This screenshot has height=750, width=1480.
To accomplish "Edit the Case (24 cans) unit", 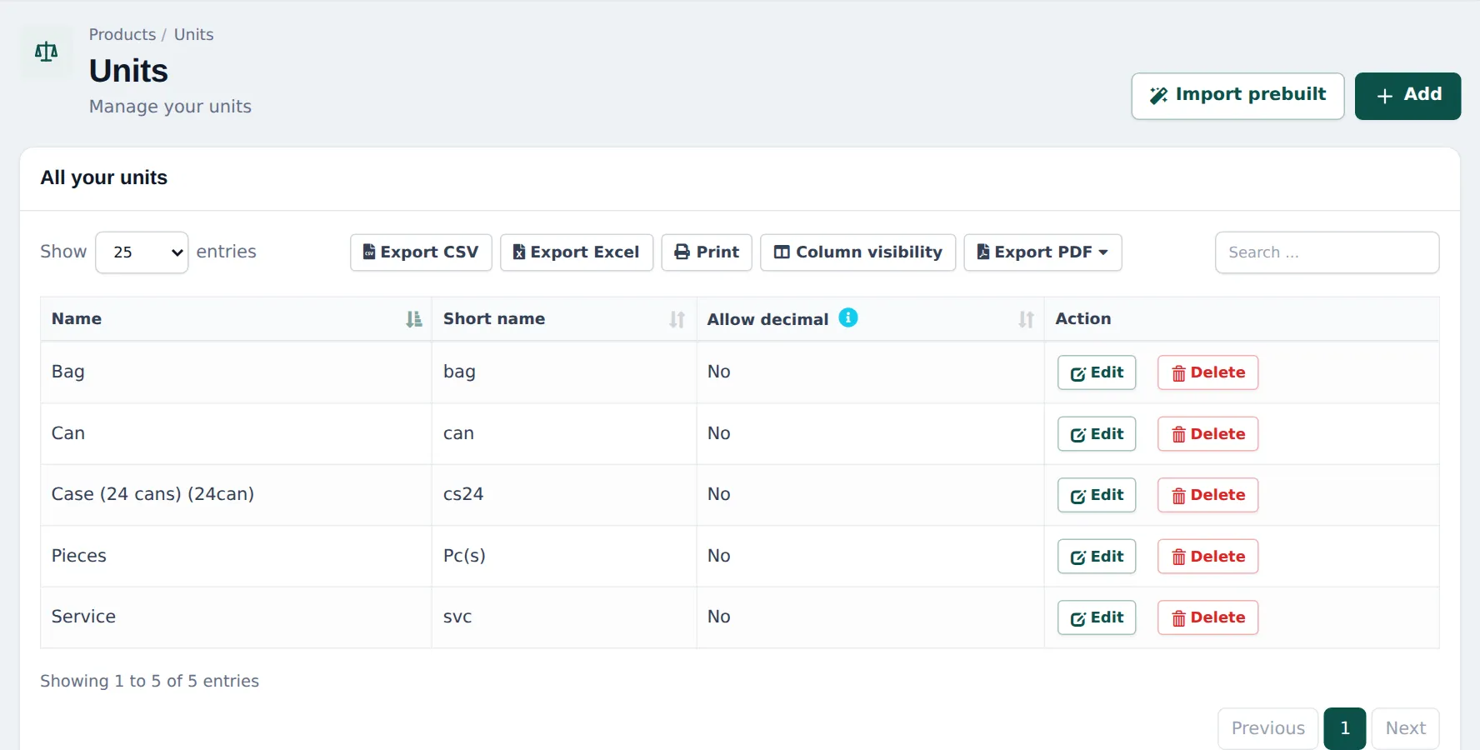I will (1097, 495).
